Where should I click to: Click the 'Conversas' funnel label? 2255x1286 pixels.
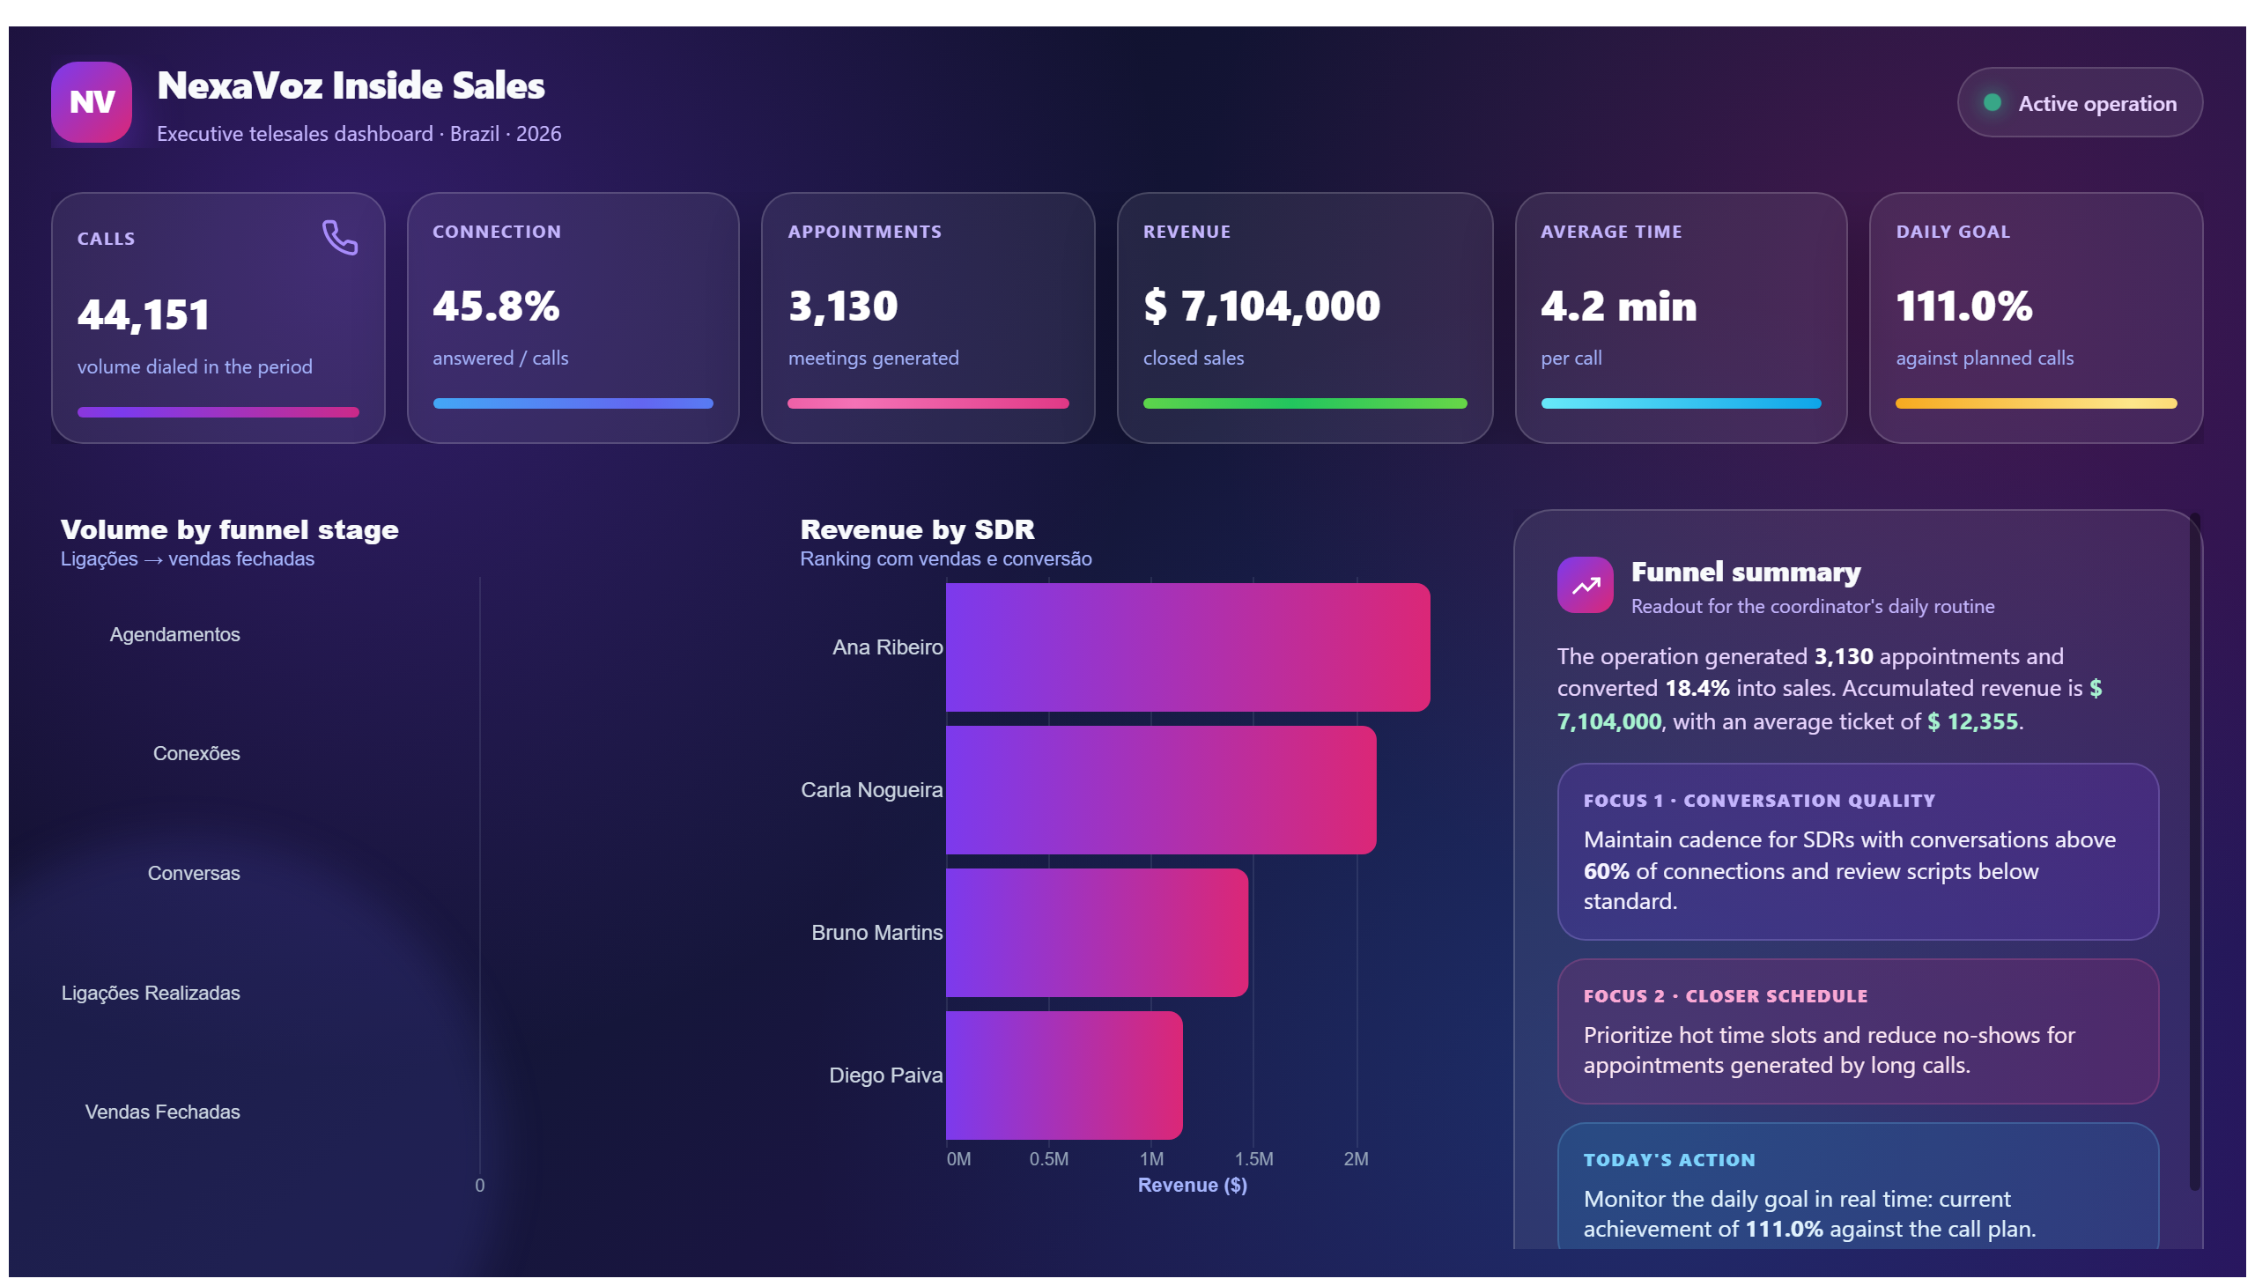pos(194,873)
